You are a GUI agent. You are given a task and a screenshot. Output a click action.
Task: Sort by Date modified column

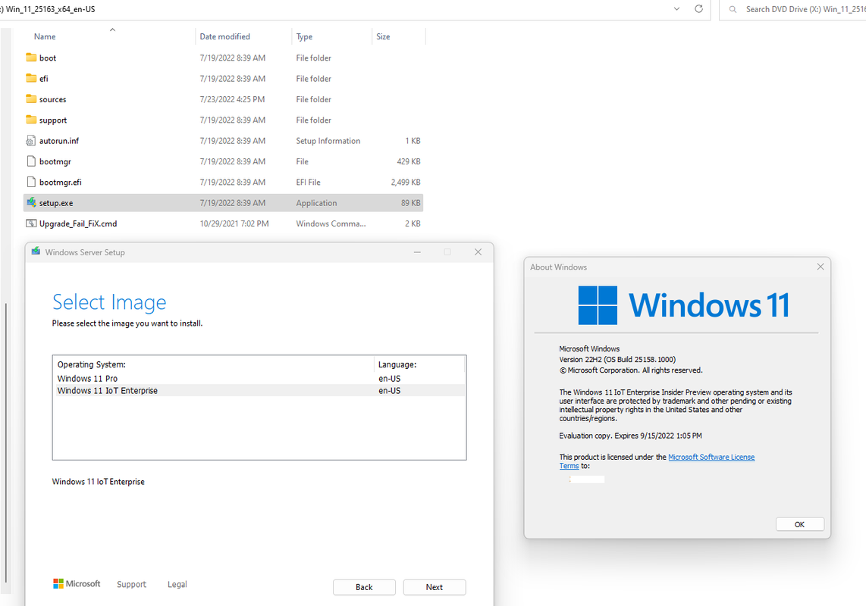[224, 36]
